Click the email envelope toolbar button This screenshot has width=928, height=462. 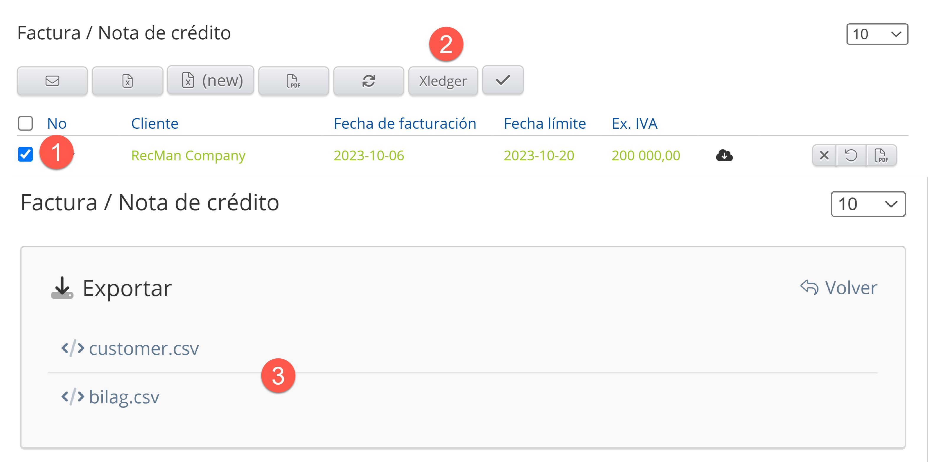coord(52,81)
